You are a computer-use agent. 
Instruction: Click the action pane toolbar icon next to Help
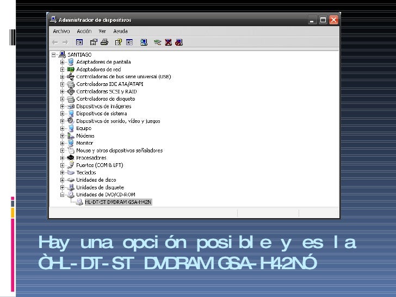tap(129, 42)
